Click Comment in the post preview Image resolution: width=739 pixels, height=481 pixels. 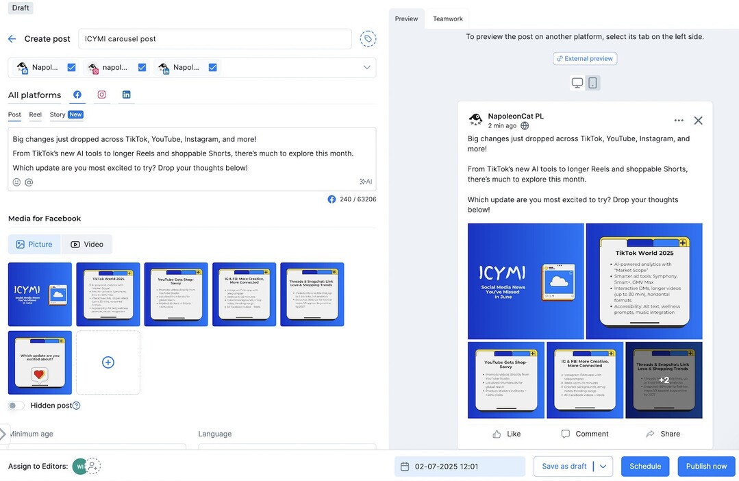tap(585, 434)
